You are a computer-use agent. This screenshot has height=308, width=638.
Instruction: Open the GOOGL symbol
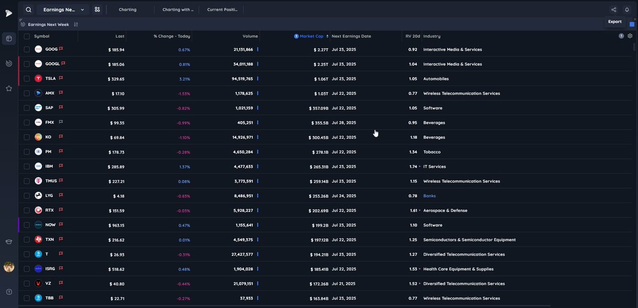pos(52,64)
